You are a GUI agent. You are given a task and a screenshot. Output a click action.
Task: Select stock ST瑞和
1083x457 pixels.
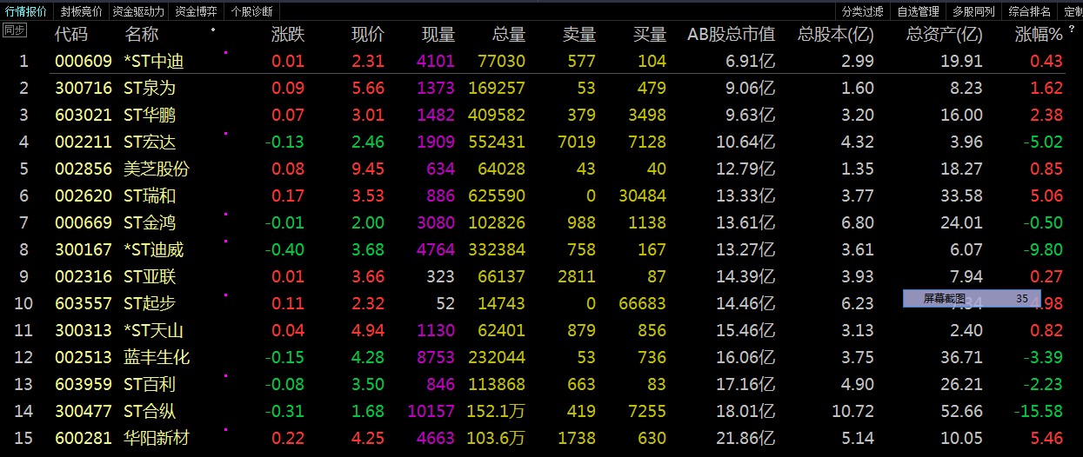(x=150, y=196)
